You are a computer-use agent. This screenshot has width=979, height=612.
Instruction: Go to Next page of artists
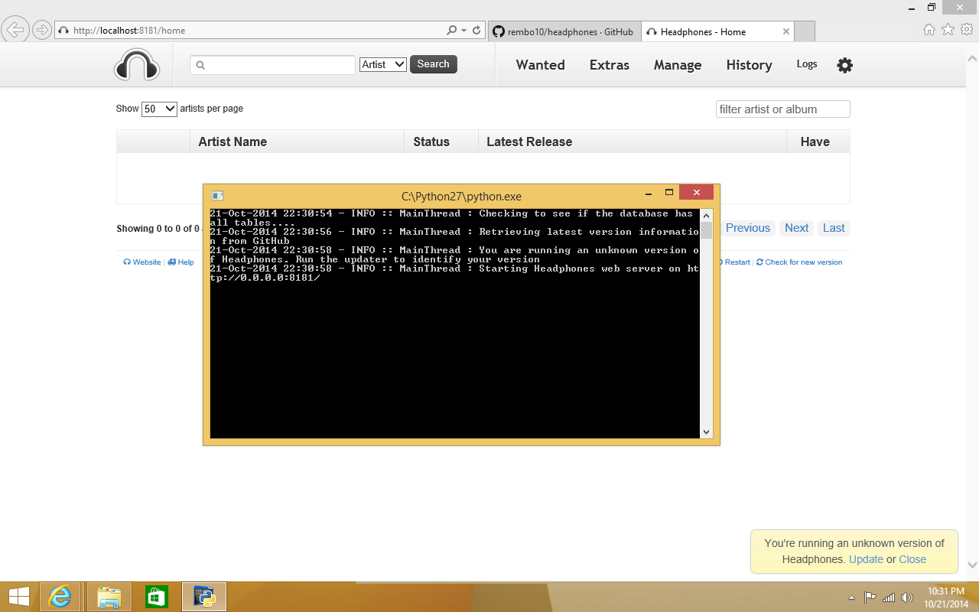[x=796, y=228]
